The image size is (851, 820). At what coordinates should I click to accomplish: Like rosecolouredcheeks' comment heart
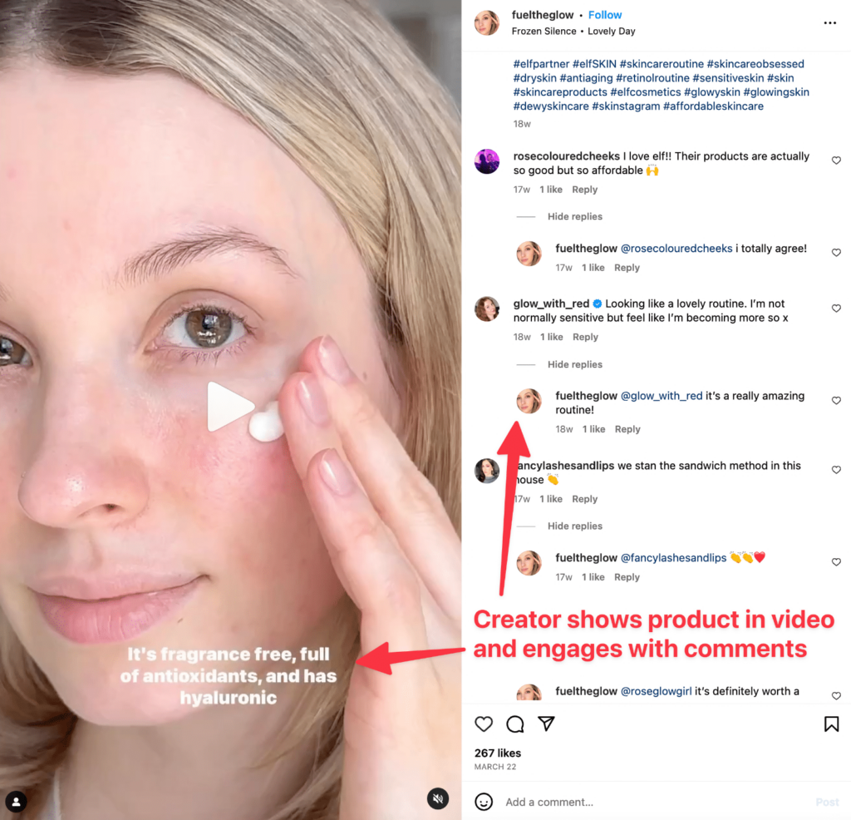(836, 161)
